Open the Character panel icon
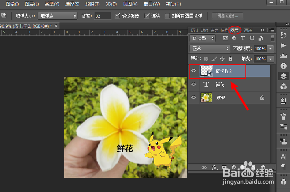This screenshot has height=192, width=290. click(x=283, y=157)
